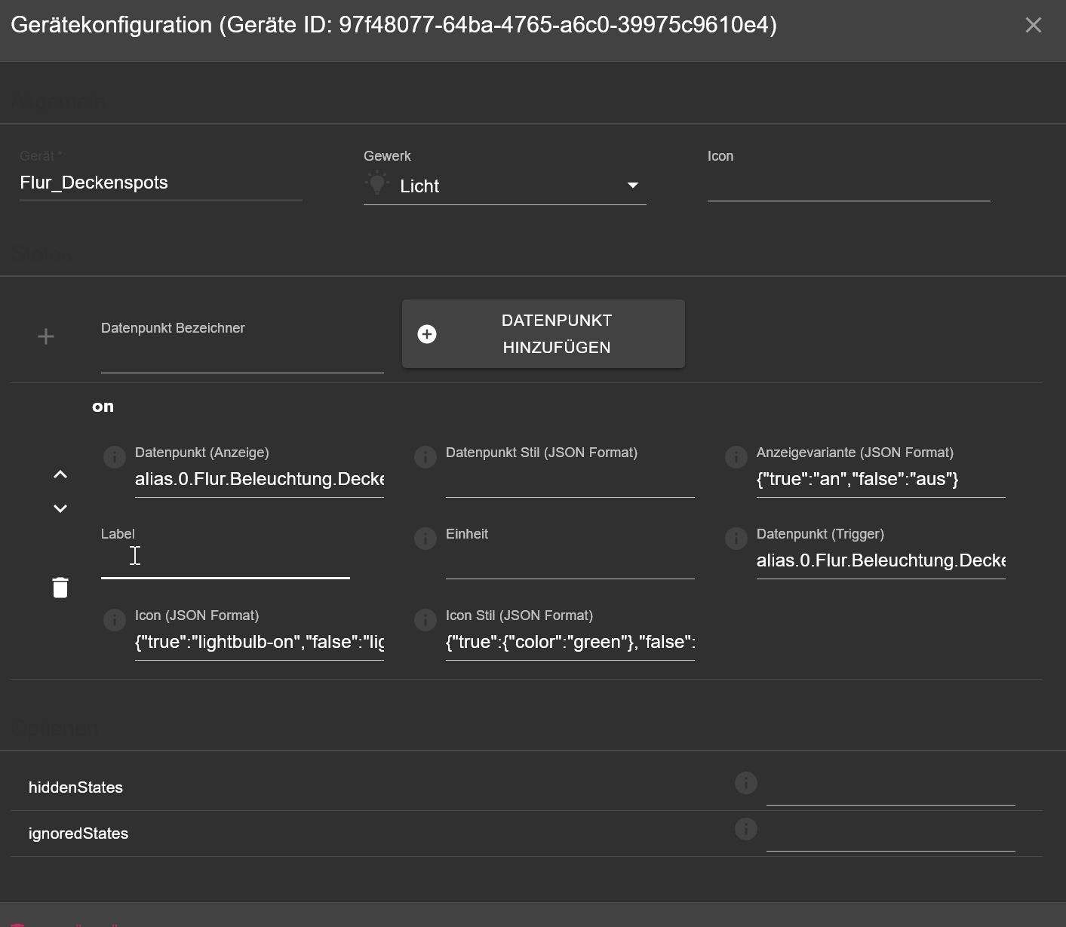The height and width of the screenshot is (927, 1066).
Task: Open the Gewerk dropdown showing Licht
Action: 505,186
